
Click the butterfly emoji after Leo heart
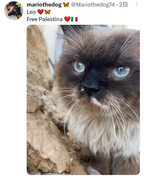pos(48,12)
